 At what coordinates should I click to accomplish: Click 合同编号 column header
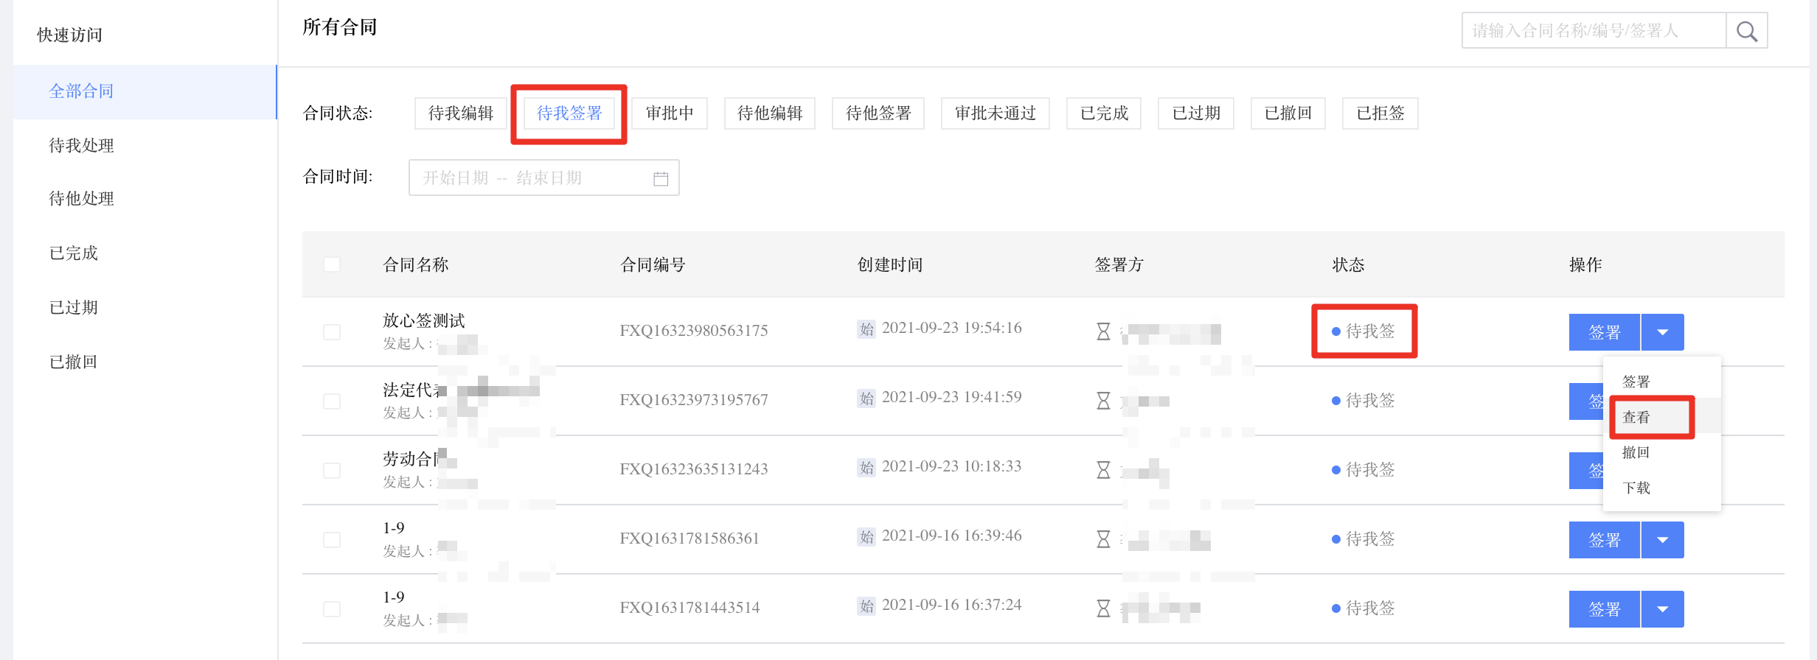[653, 265]
